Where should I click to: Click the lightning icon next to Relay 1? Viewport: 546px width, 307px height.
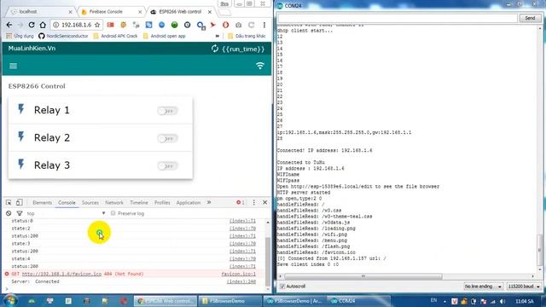click(21, 109)
